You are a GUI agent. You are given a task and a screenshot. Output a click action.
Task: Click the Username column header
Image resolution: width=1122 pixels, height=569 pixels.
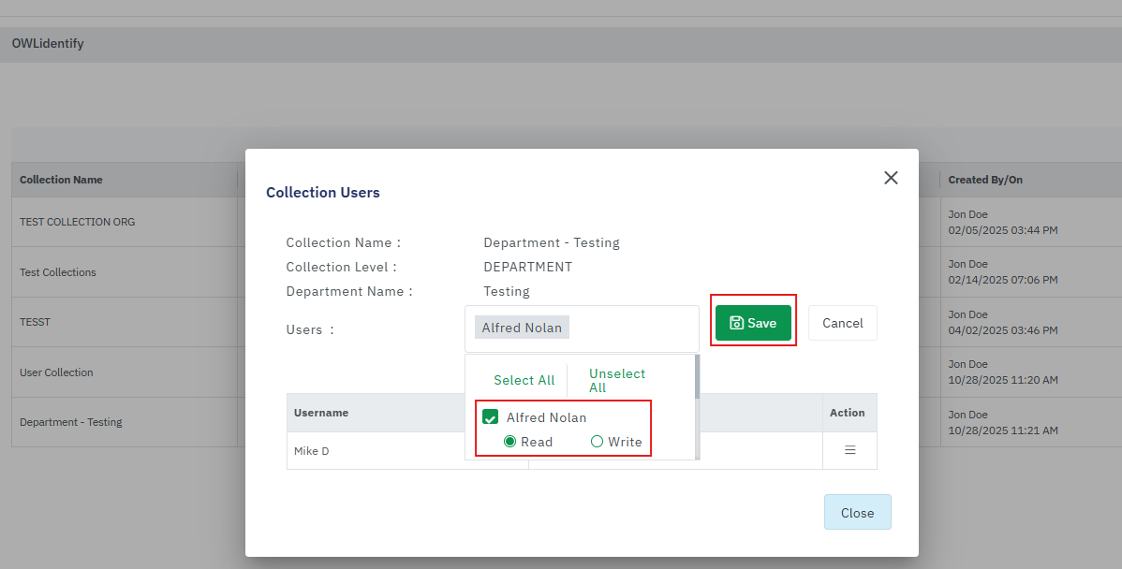tap(321, 413)
